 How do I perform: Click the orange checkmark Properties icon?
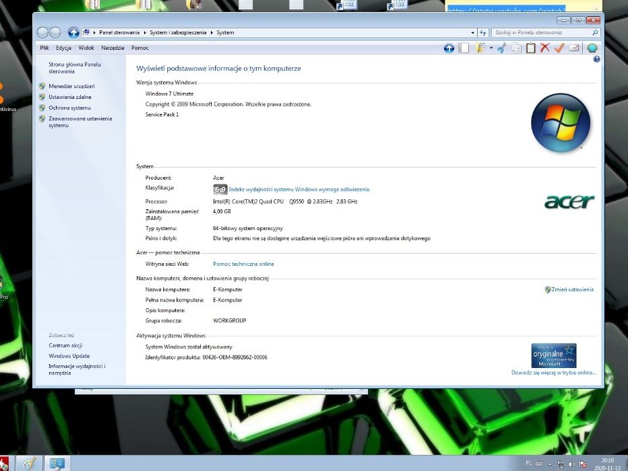point(559,48)
